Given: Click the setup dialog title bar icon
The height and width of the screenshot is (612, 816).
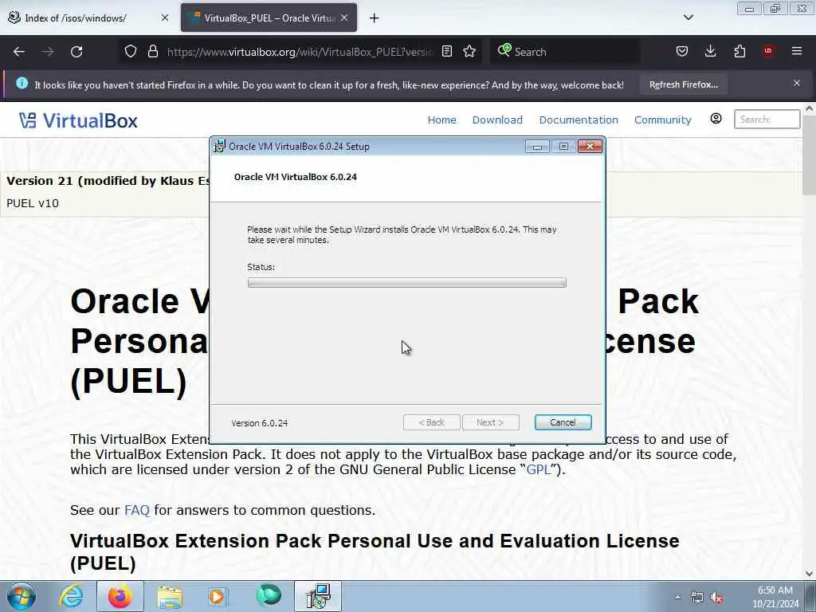Looking at the screenshot, I should tap(220, 147).
